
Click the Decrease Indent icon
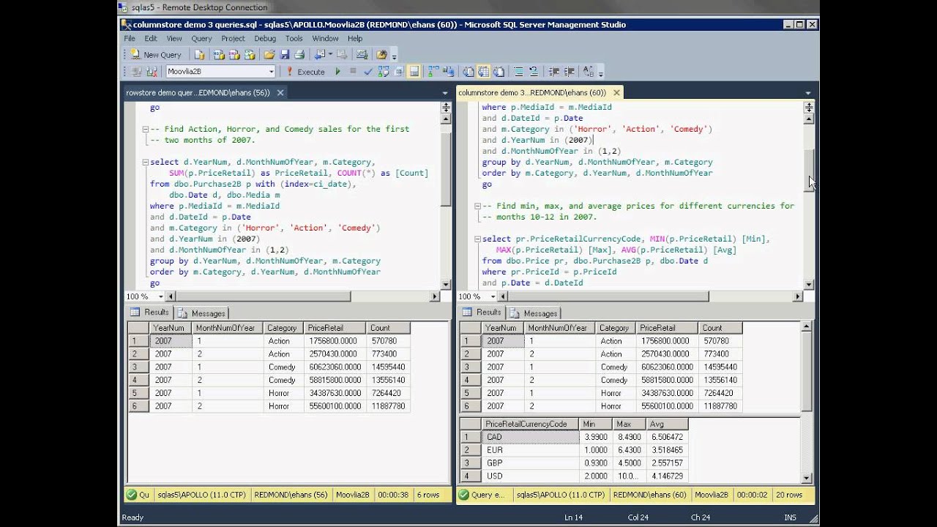point(554,72)
